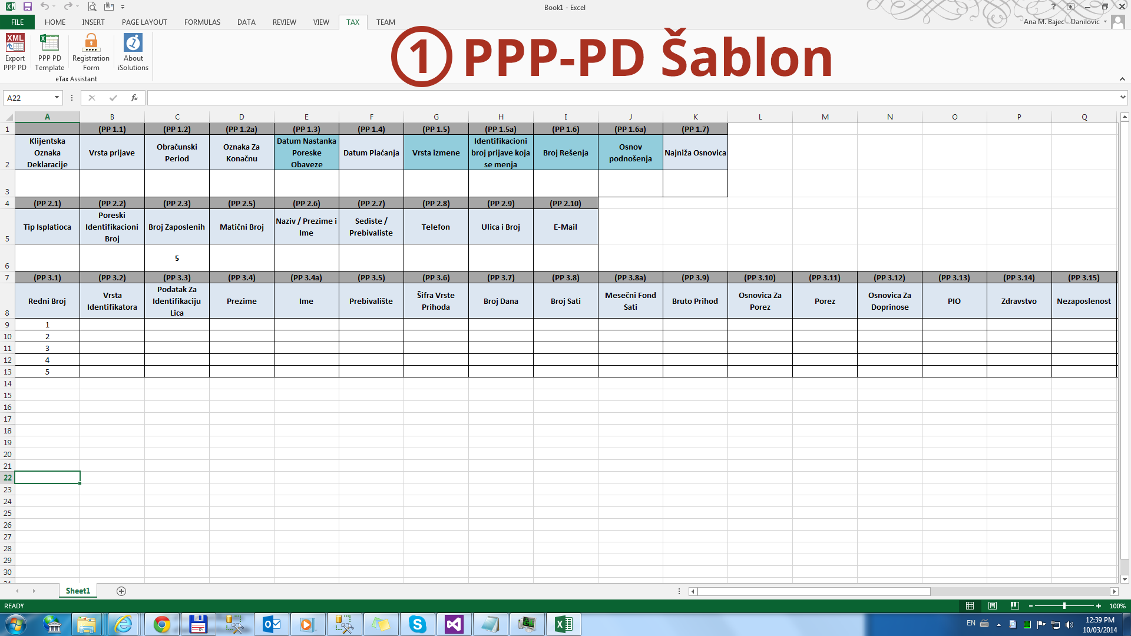
Task: Switch to Page Break Preview view
Action: tap(1014, 606)
